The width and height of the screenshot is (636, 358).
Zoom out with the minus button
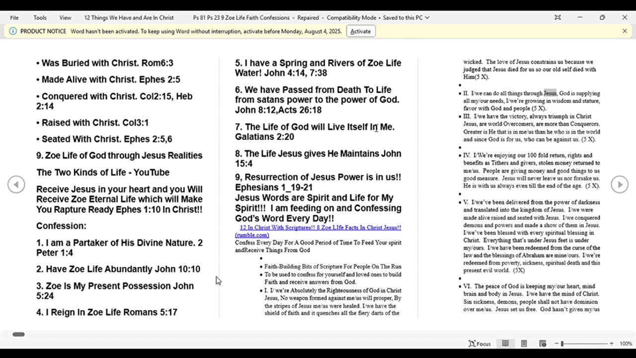(557, 344)
